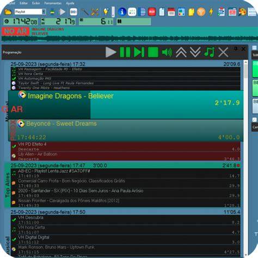Open the Editar menu
The width and height of the screenshot is (258, 258).
pyautogui.click(x=23, y=3)
